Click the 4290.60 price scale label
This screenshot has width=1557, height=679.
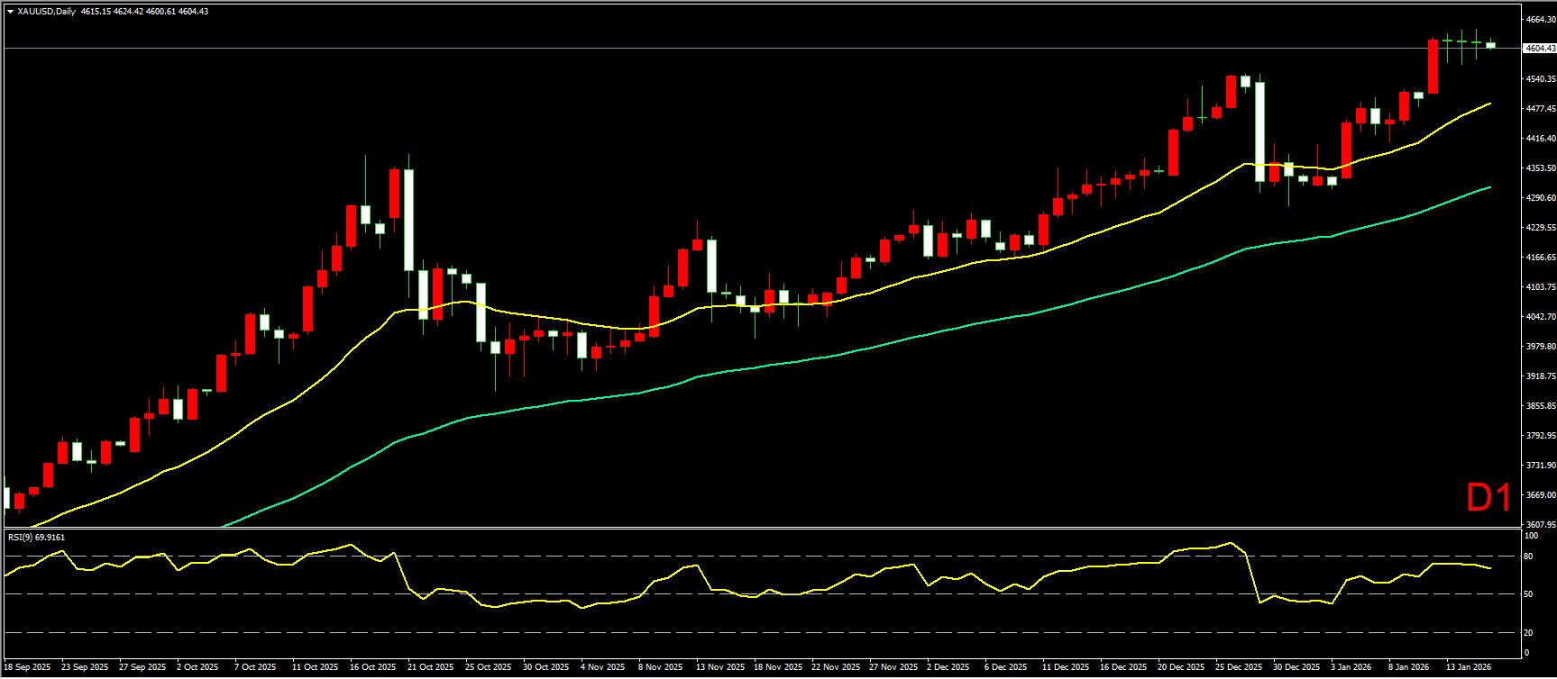[x=1539, y=197]
